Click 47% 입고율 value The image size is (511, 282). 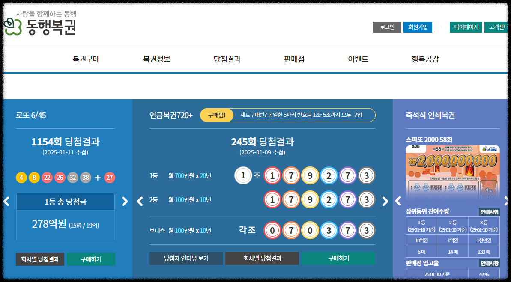pyautogui.click(x=484, y=274)
